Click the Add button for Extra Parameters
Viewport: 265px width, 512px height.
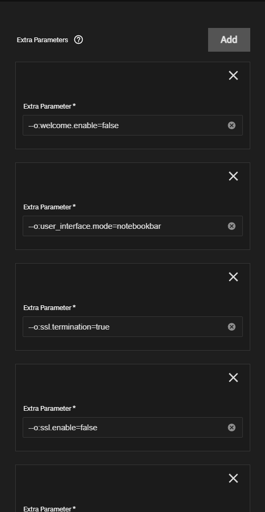(229, 40)
